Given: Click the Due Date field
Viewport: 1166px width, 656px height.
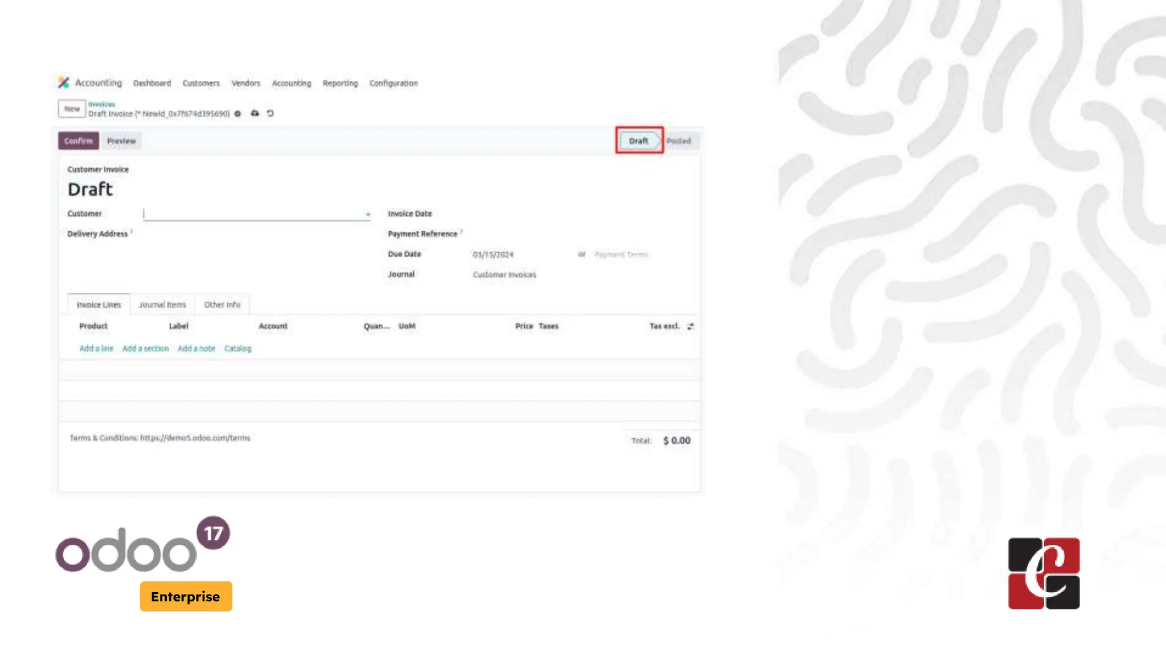Looking at the screenshot, I should coord(493,255).
